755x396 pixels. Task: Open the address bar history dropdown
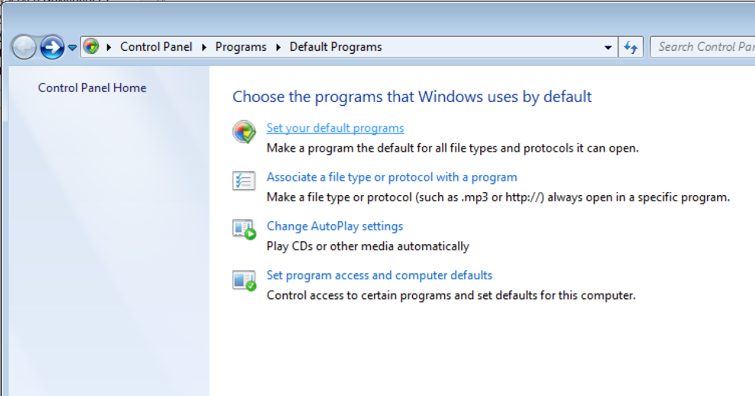pyautogui.click(x=608, y=47)
